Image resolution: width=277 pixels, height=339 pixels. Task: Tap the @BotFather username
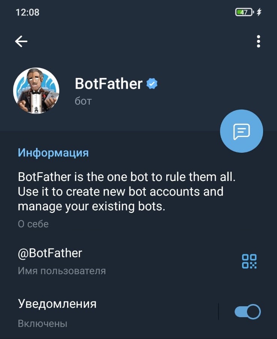[50, 253]
